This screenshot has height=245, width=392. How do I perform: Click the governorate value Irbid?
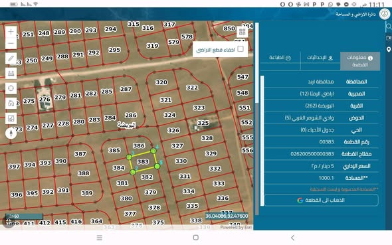pyautogui.click(x=321, y=82)
